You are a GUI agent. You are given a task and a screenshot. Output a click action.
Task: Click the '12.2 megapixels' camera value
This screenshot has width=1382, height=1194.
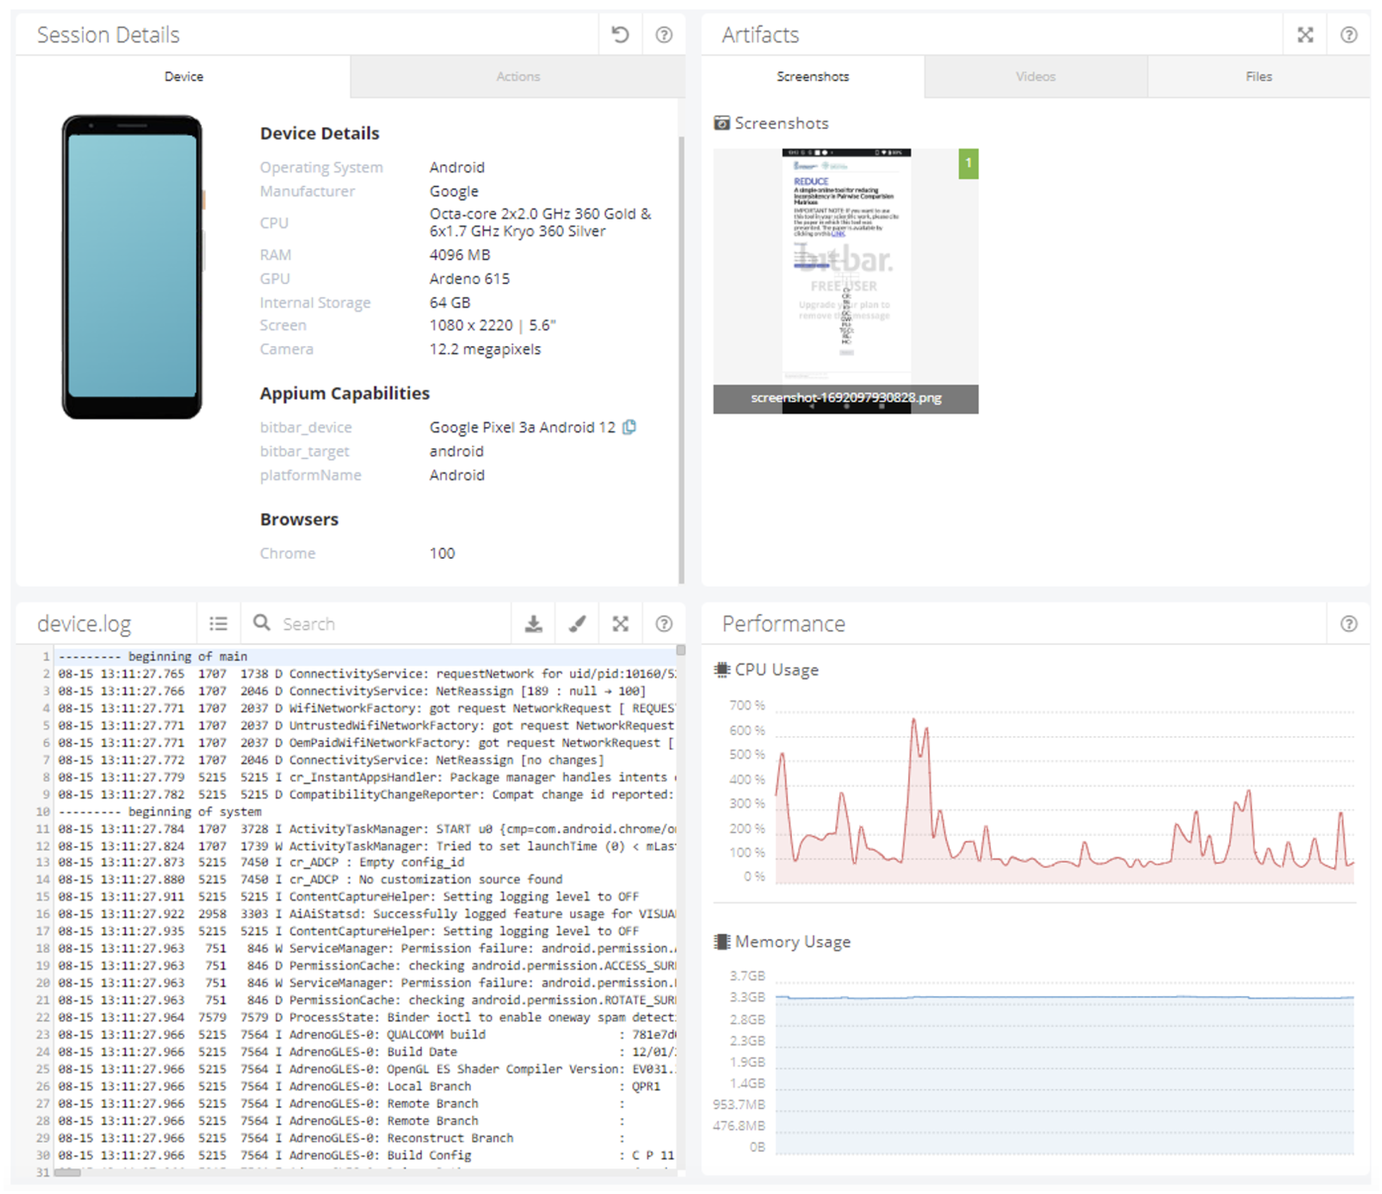tap(485, 349)
